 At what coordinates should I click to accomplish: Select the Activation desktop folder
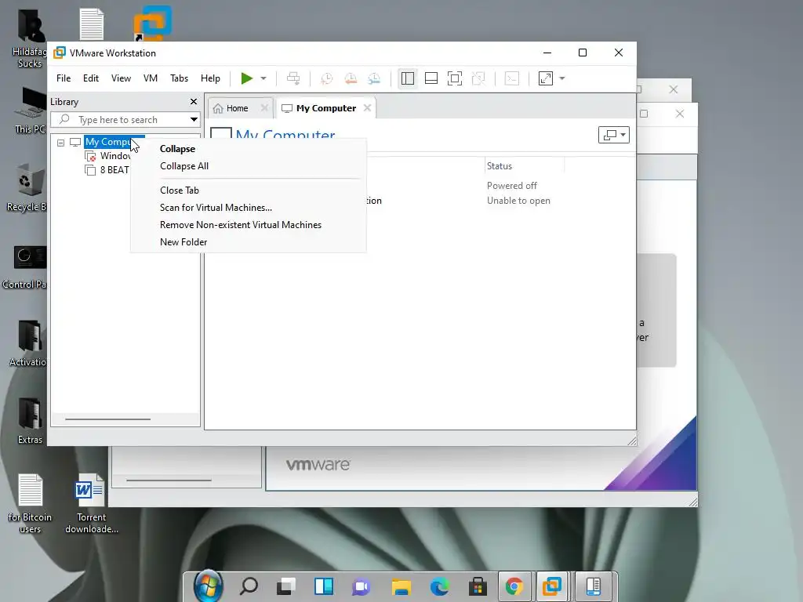pos(28,343)
